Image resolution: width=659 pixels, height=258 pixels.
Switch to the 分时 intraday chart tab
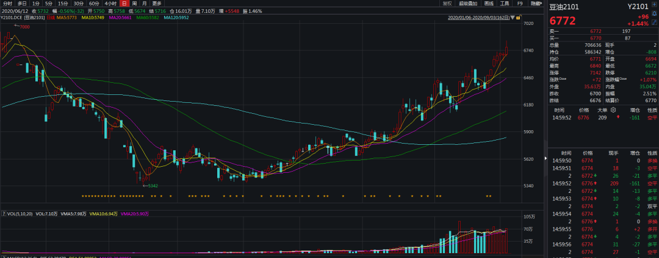click(x=7, y=4)
